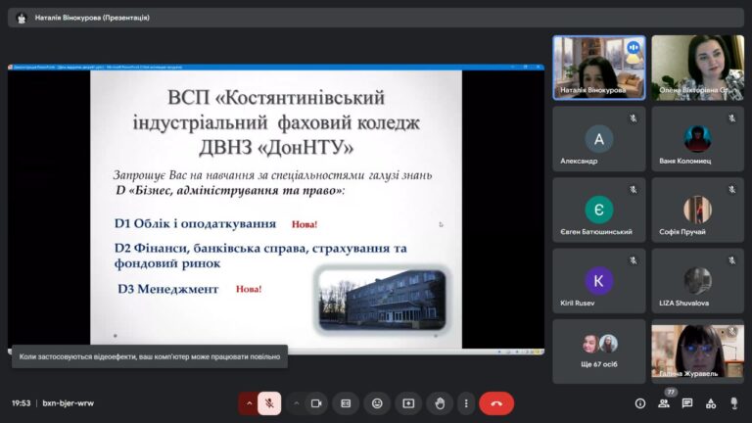The height and width of the screenshot is (423, 752).
Task: Unmute the microphone button
Action: pos(269,403)
